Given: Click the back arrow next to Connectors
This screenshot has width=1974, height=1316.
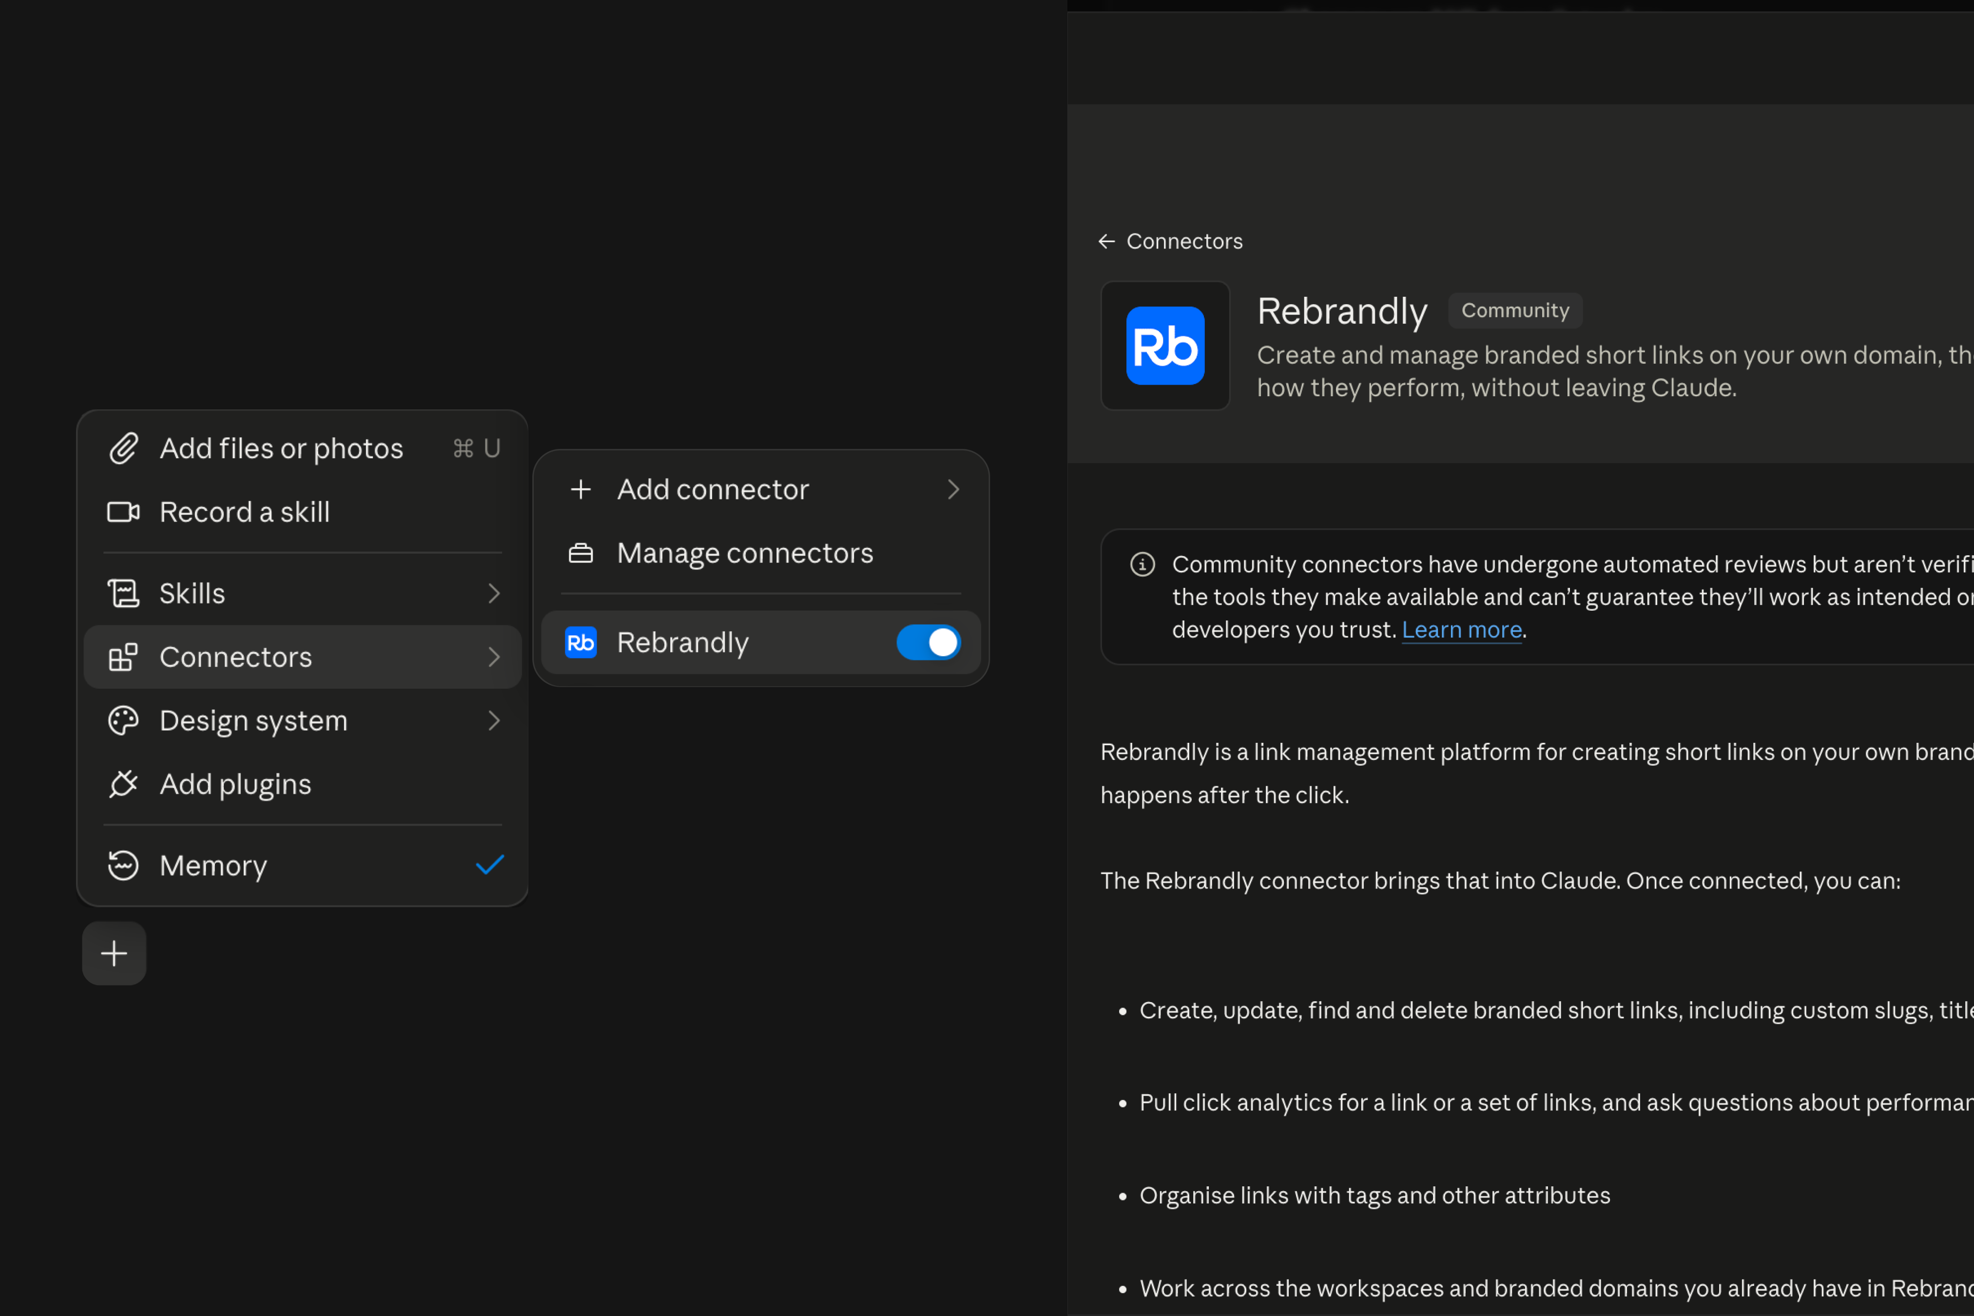Looking at the screenshot, I should [x=1106, y=242].
